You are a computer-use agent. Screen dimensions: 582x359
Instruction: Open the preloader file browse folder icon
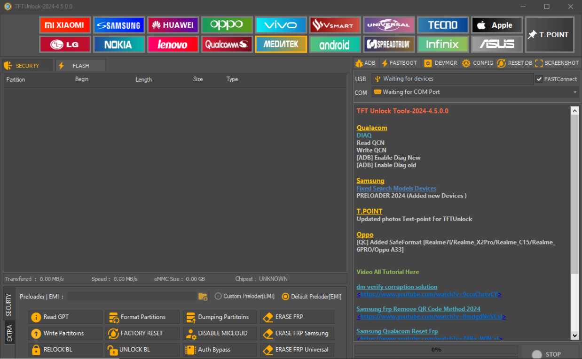[203, 296]
